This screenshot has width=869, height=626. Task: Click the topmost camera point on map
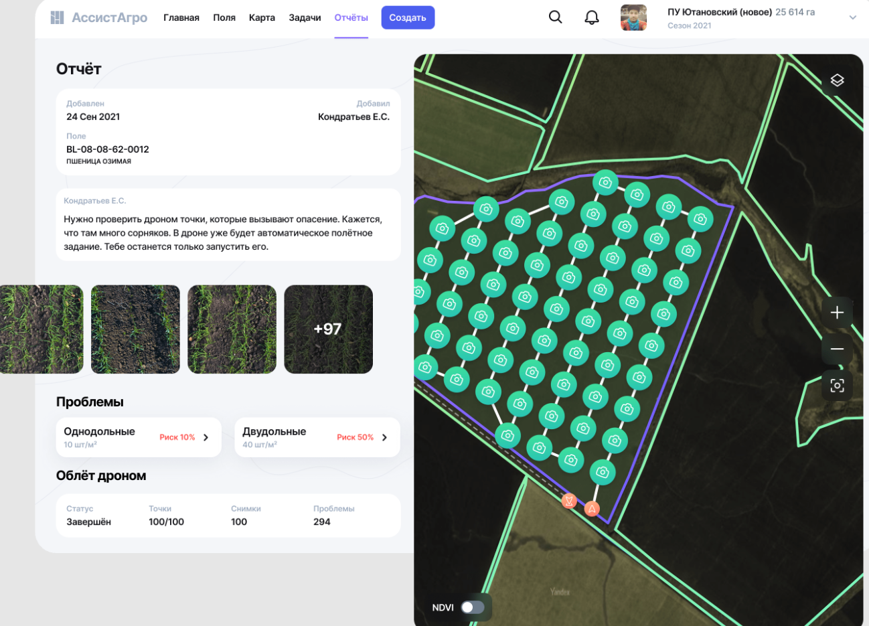click(x=605, y=182)
